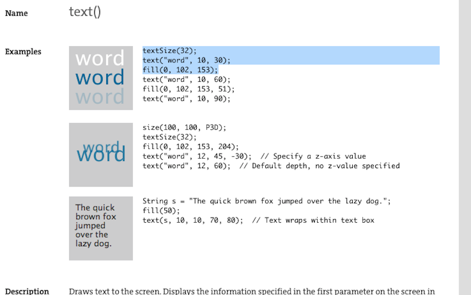Click the code line text("word", 10, 60);
The image size is (471, 295).
point(186,80)
